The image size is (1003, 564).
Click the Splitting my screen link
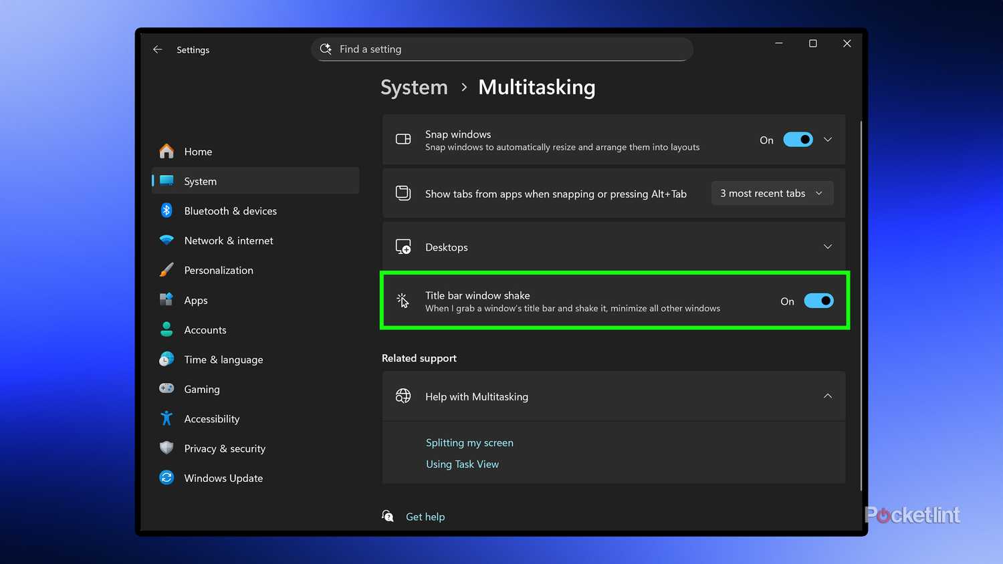tap(469, 442)
